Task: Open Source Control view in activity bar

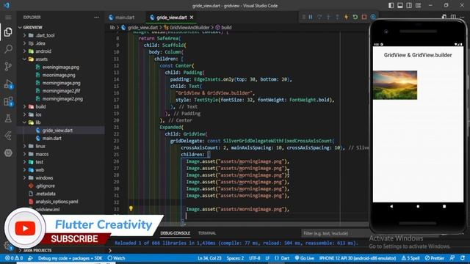Action: pos(8,66)
